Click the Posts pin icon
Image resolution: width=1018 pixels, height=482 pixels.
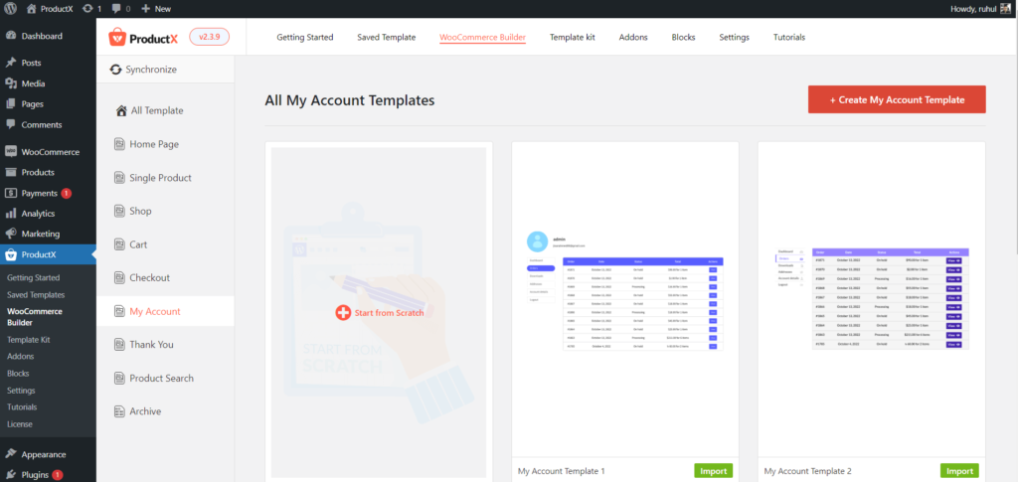11,63
